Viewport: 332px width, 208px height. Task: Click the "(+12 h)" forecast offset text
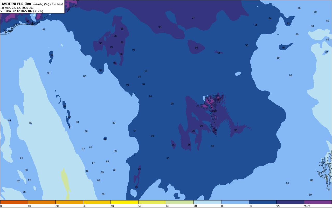tap(38, 11)
